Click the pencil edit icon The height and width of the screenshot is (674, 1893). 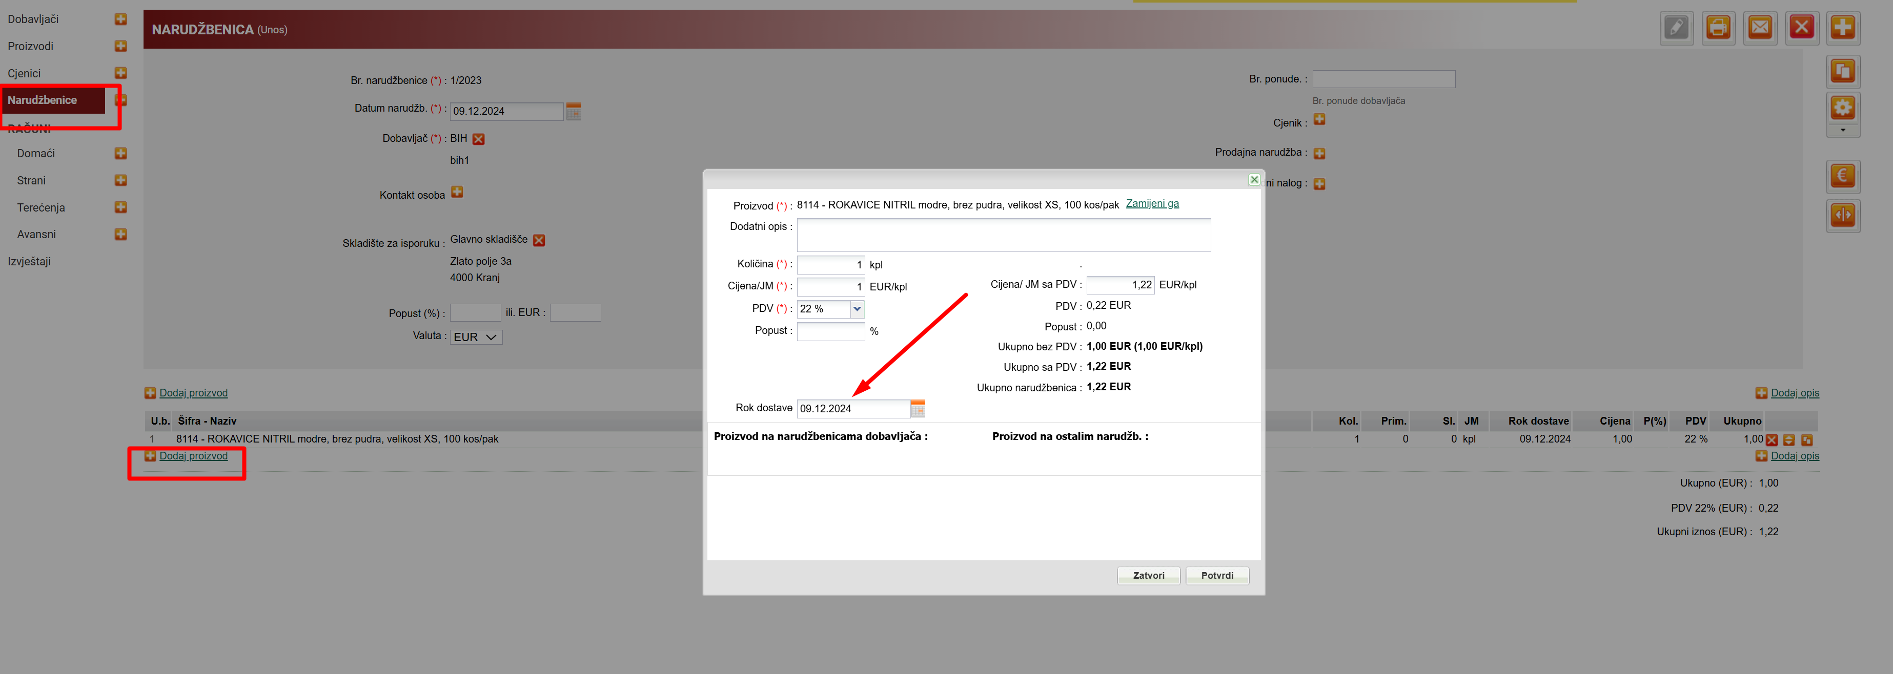(x=1676, y=29)
